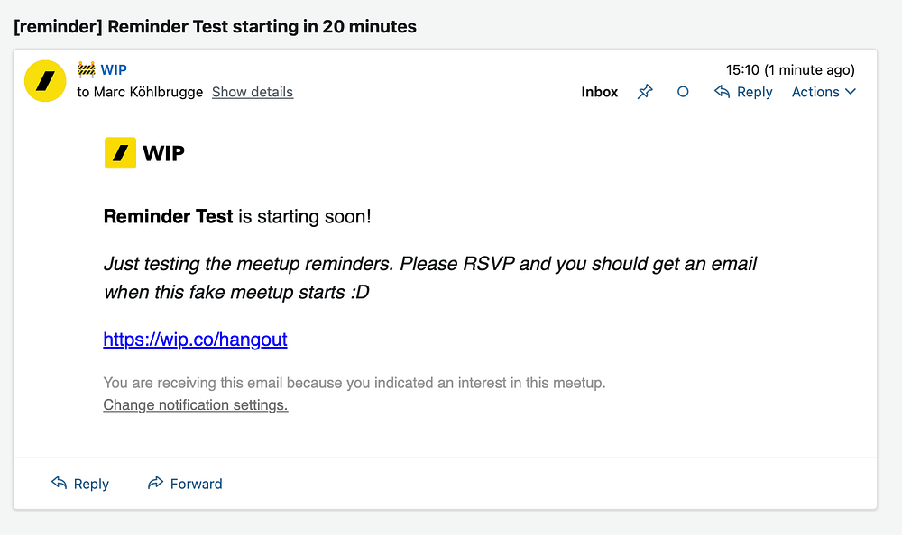Image resolution: width=902 pixels, height=535 pixels.
Task: Click the Forward button label
Action: [196, 484]
